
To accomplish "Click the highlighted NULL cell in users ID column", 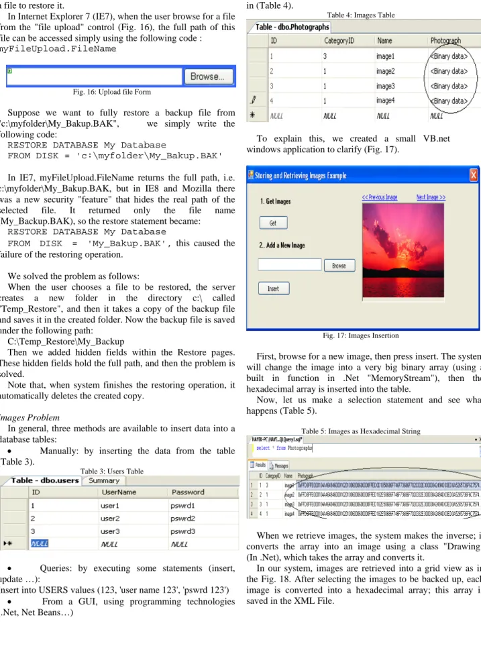I will click(40, 543).
